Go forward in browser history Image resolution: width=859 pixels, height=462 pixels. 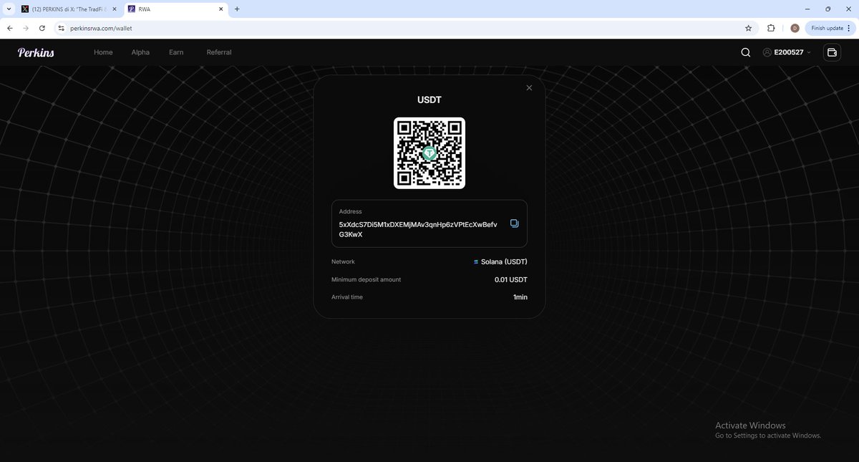point(26,28)
